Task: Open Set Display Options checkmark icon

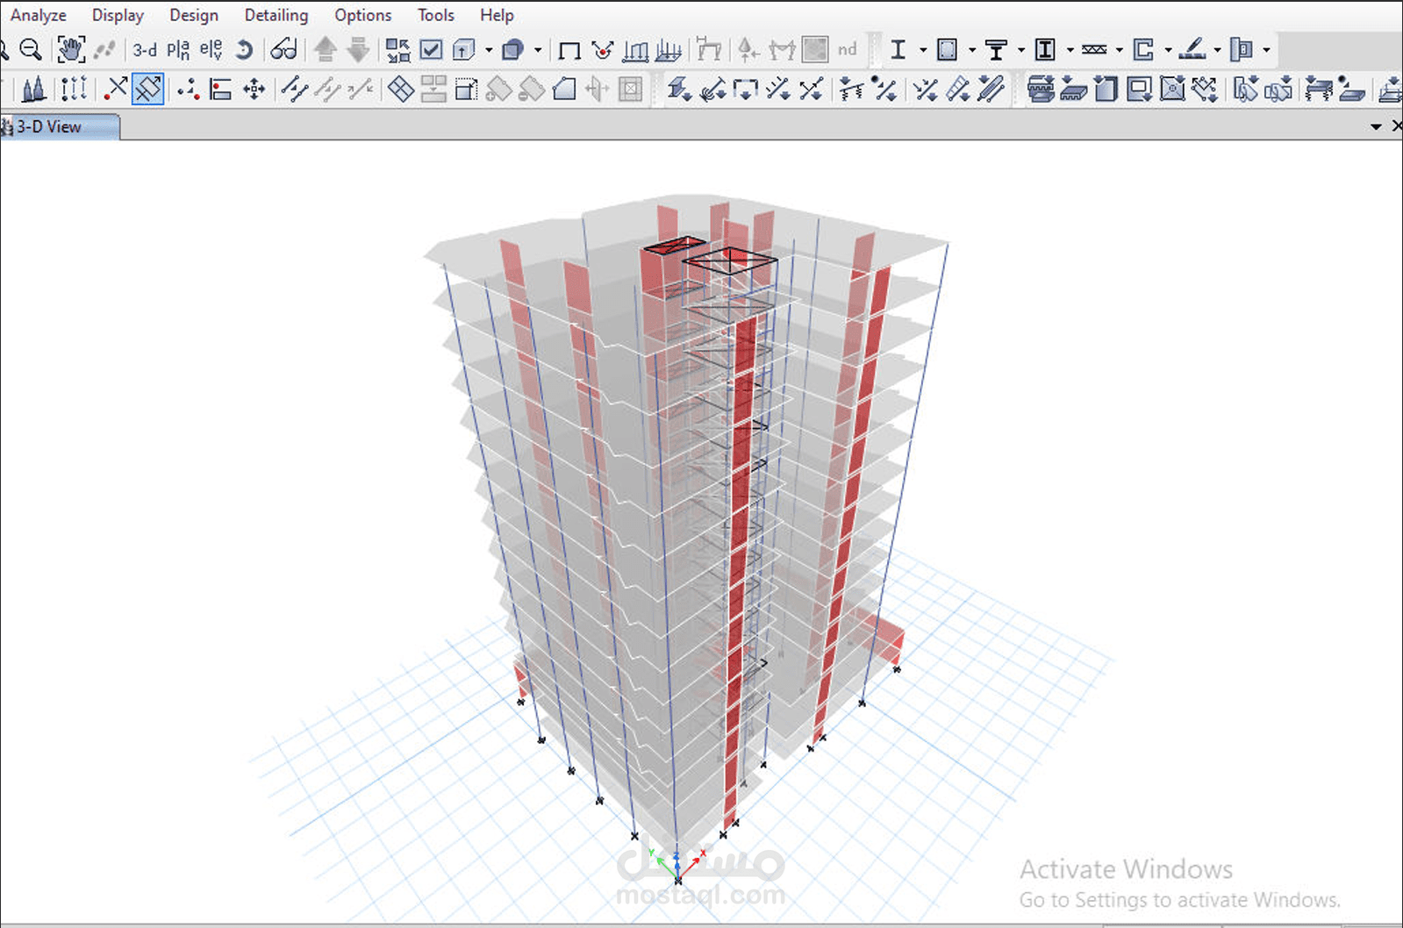Action: point(431,50)
